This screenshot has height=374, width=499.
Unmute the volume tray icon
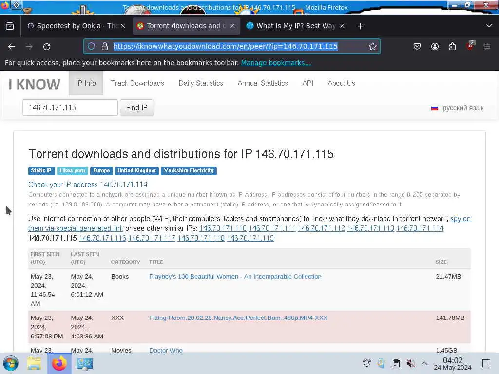tap(410, 363)
